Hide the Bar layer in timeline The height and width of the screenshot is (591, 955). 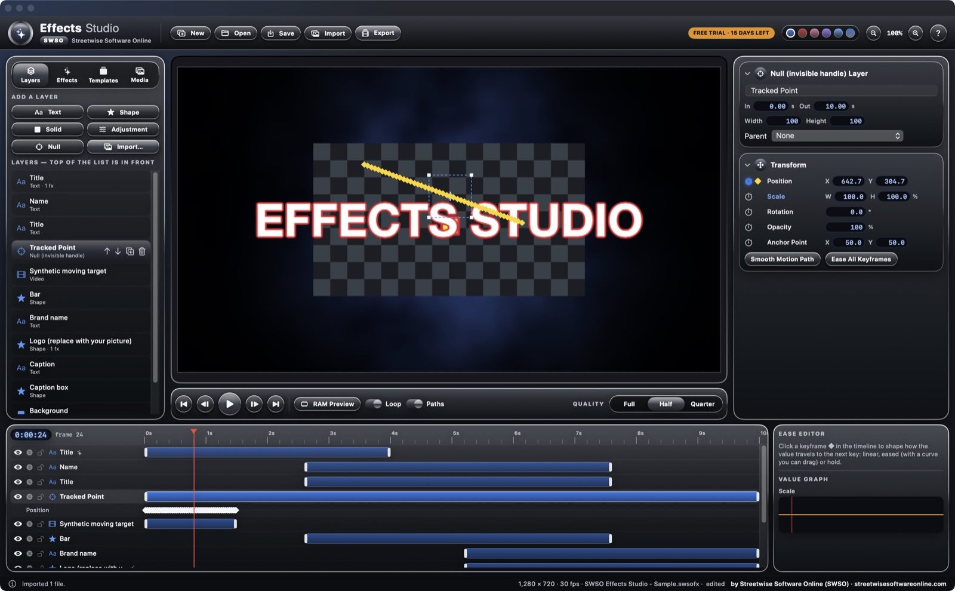(x=18, y=539)
